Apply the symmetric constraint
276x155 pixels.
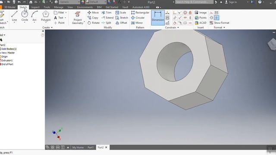[x=185, y=23]
